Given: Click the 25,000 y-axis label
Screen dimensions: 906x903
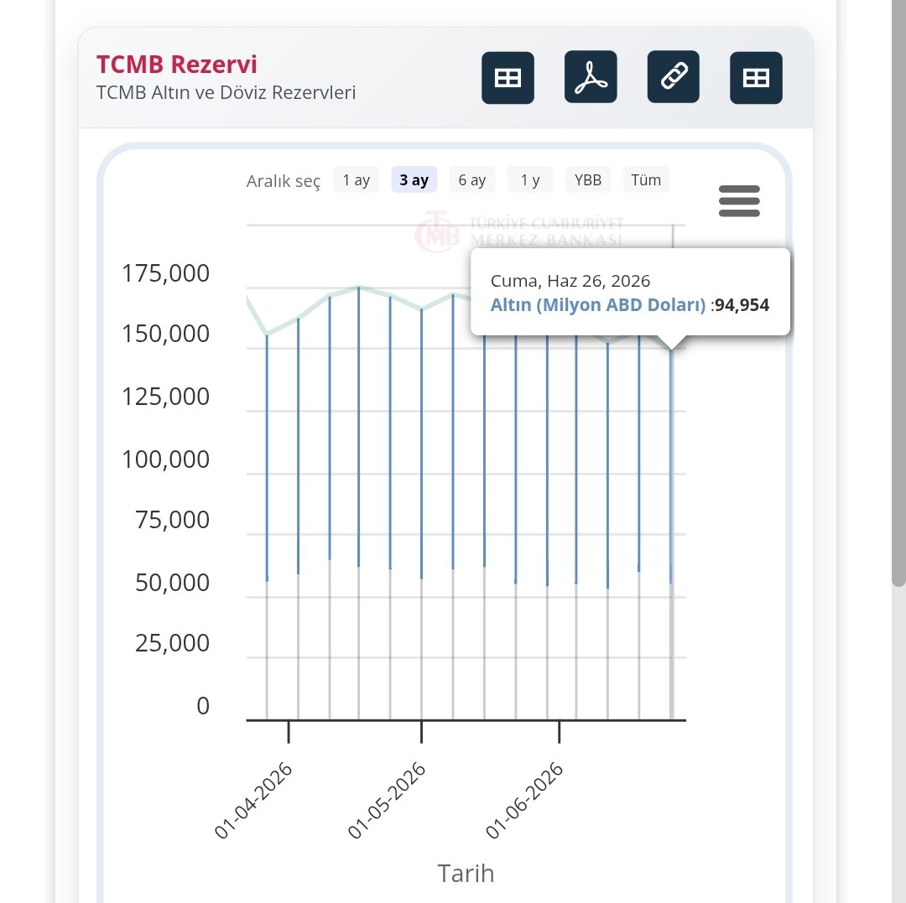Looking at the screenshot, I should pos(172,642).
